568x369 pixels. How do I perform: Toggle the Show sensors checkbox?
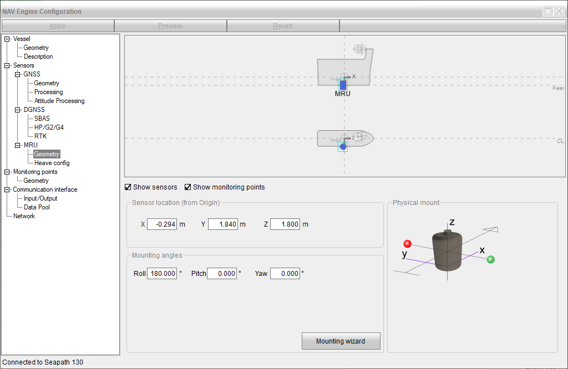click(x=128, y=187)
